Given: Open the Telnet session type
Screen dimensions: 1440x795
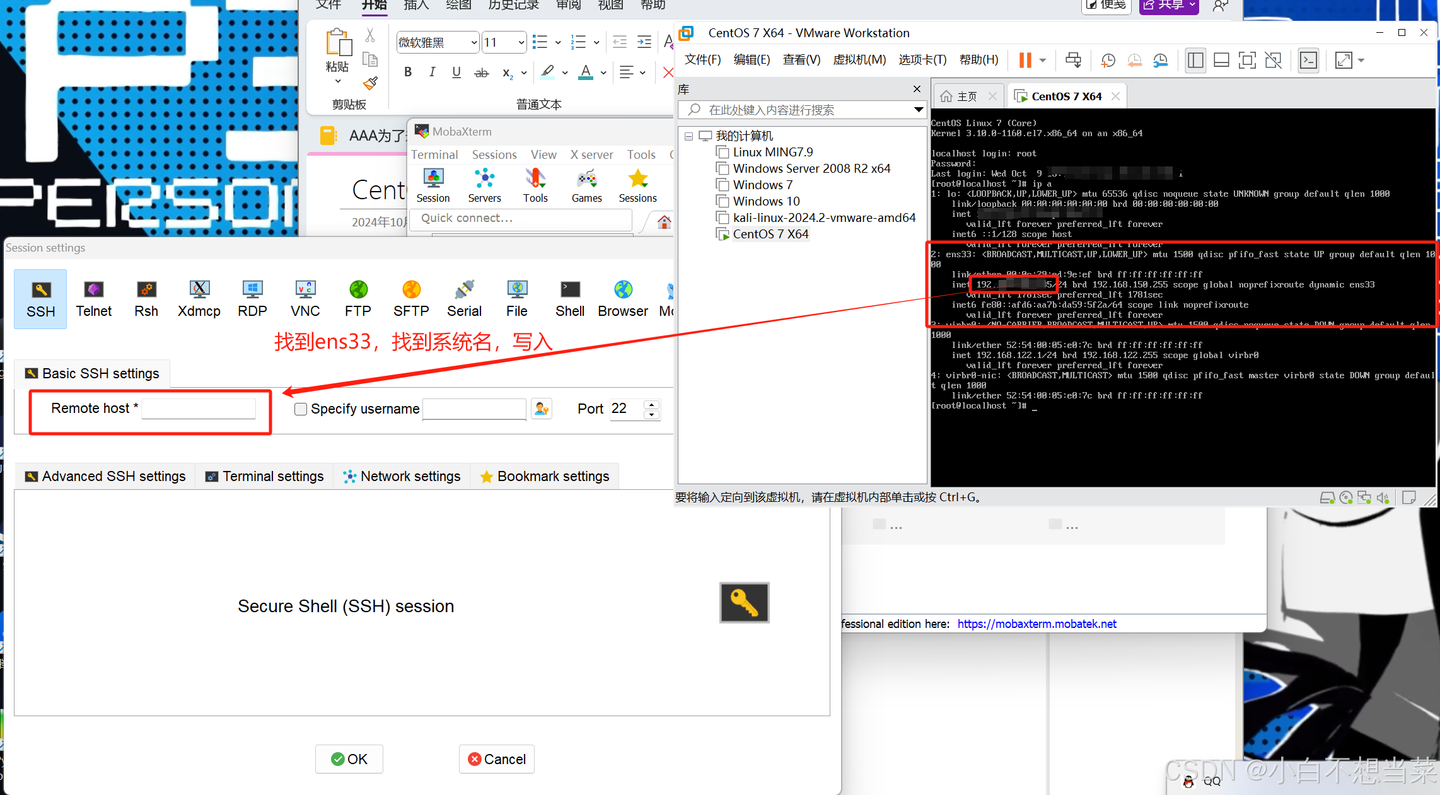Looking at the screenshot, I should click(93, 298).
